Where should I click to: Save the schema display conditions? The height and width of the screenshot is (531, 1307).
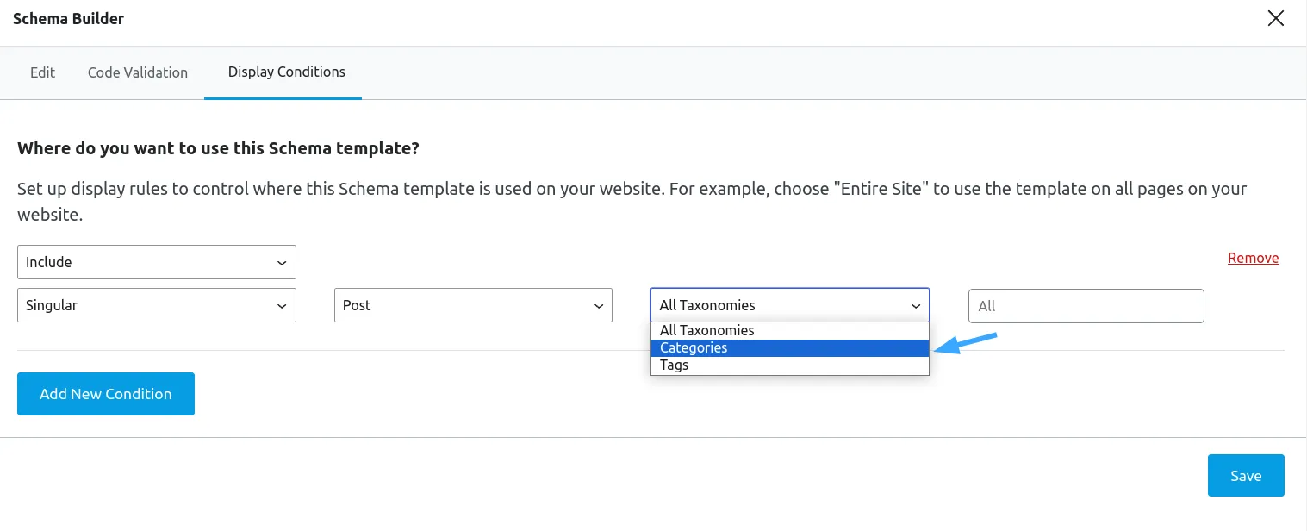1246,476
